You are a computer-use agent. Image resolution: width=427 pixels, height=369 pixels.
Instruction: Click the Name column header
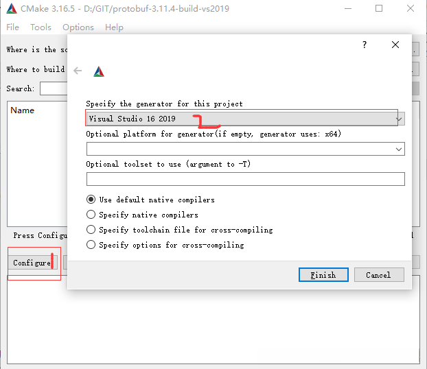[23, 110]
